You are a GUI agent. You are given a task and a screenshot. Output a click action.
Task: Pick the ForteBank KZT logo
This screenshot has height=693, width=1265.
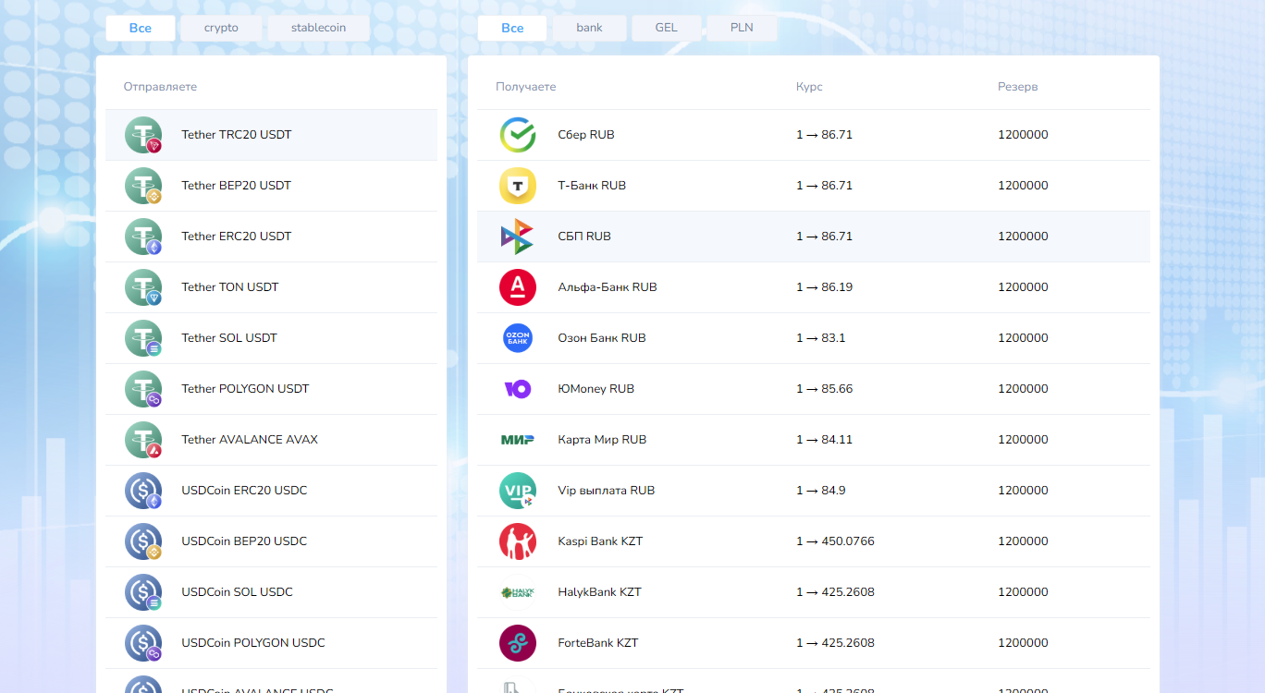518,643
